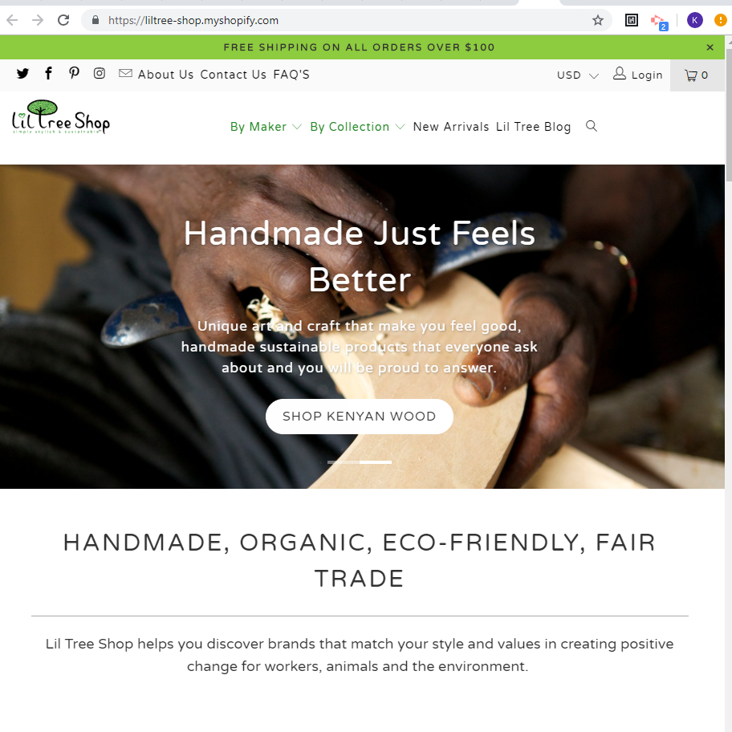Open the Instagram icon link
The height and width of the screenshot is (732, 732).
100,73
